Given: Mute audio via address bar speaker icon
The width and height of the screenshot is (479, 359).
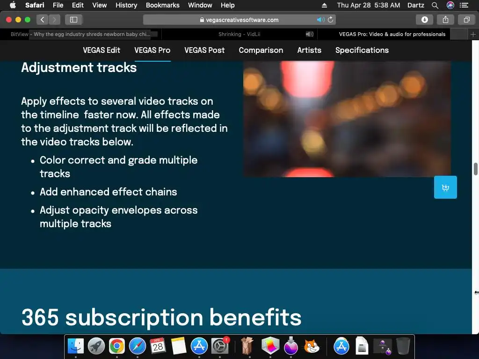Looking at the screenshot, I should 320,20.
